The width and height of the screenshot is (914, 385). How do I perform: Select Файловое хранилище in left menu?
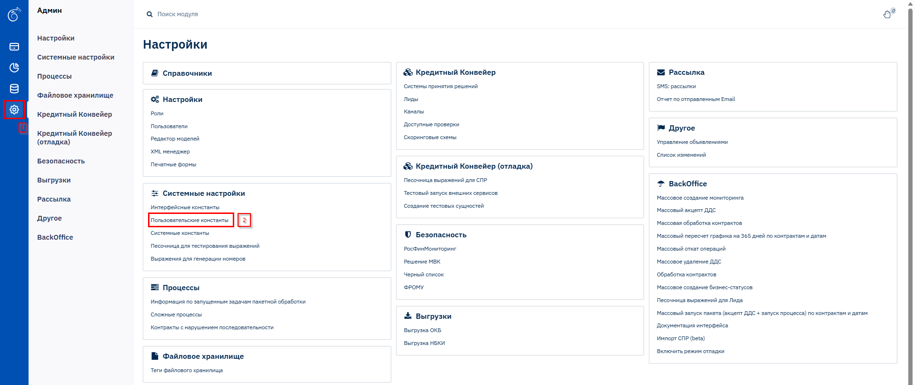click(75, 95)
